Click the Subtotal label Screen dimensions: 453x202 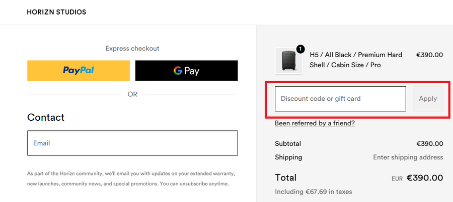(288, 143)
